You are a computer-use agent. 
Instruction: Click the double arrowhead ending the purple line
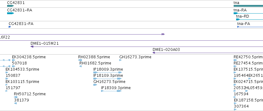tap(163, 34)
